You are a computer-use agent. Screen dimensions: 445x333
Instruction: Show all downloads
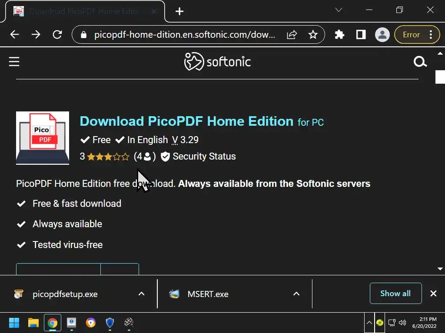[x=395, y=294]
